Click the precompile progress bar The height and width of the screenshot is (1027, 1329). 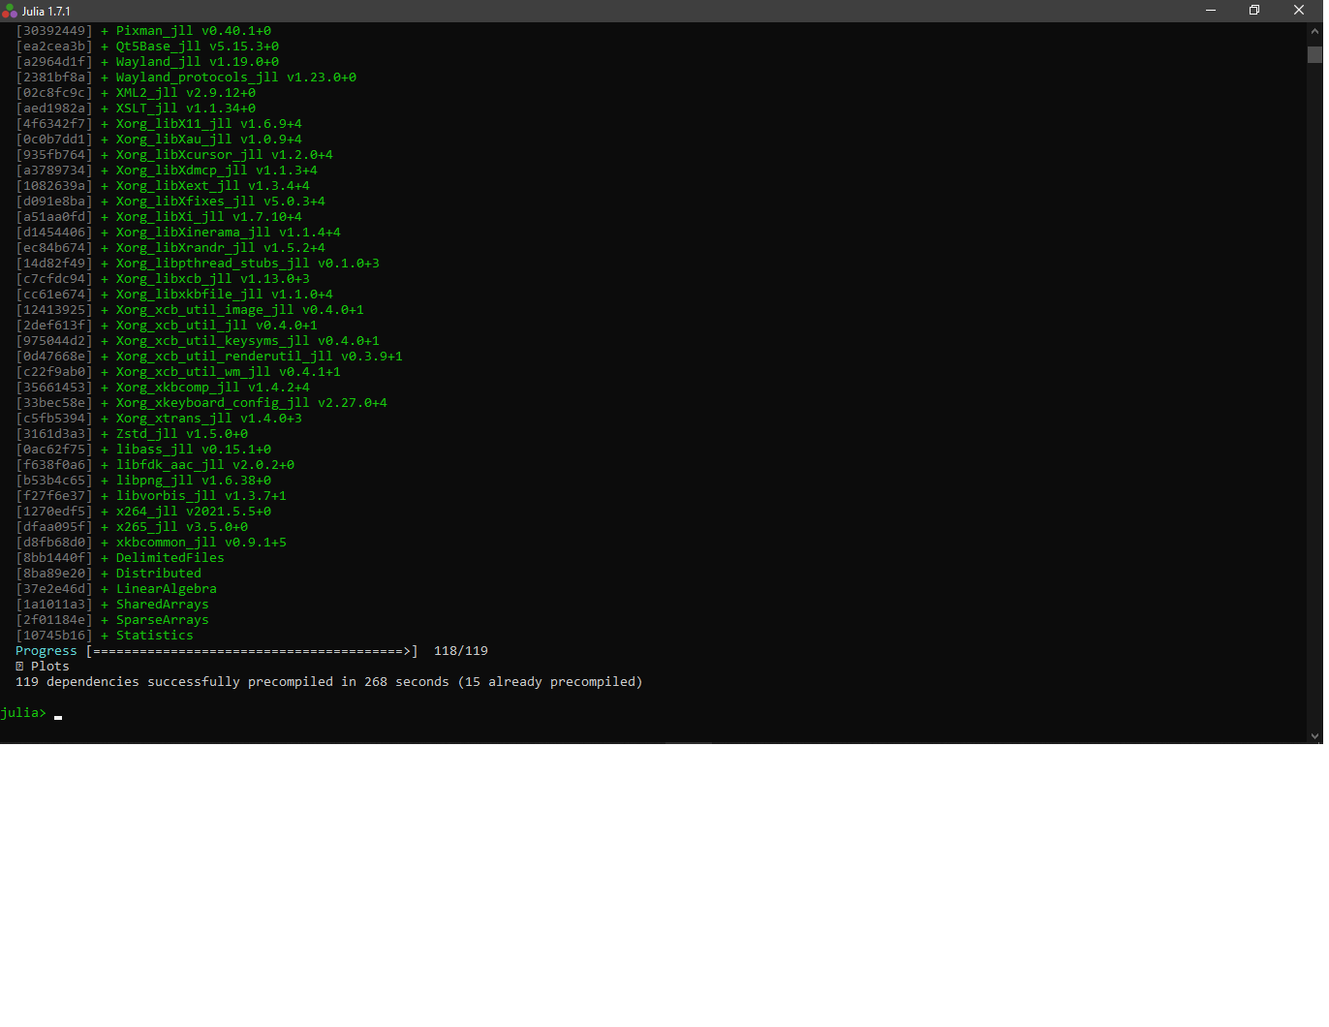pos(252,651)
